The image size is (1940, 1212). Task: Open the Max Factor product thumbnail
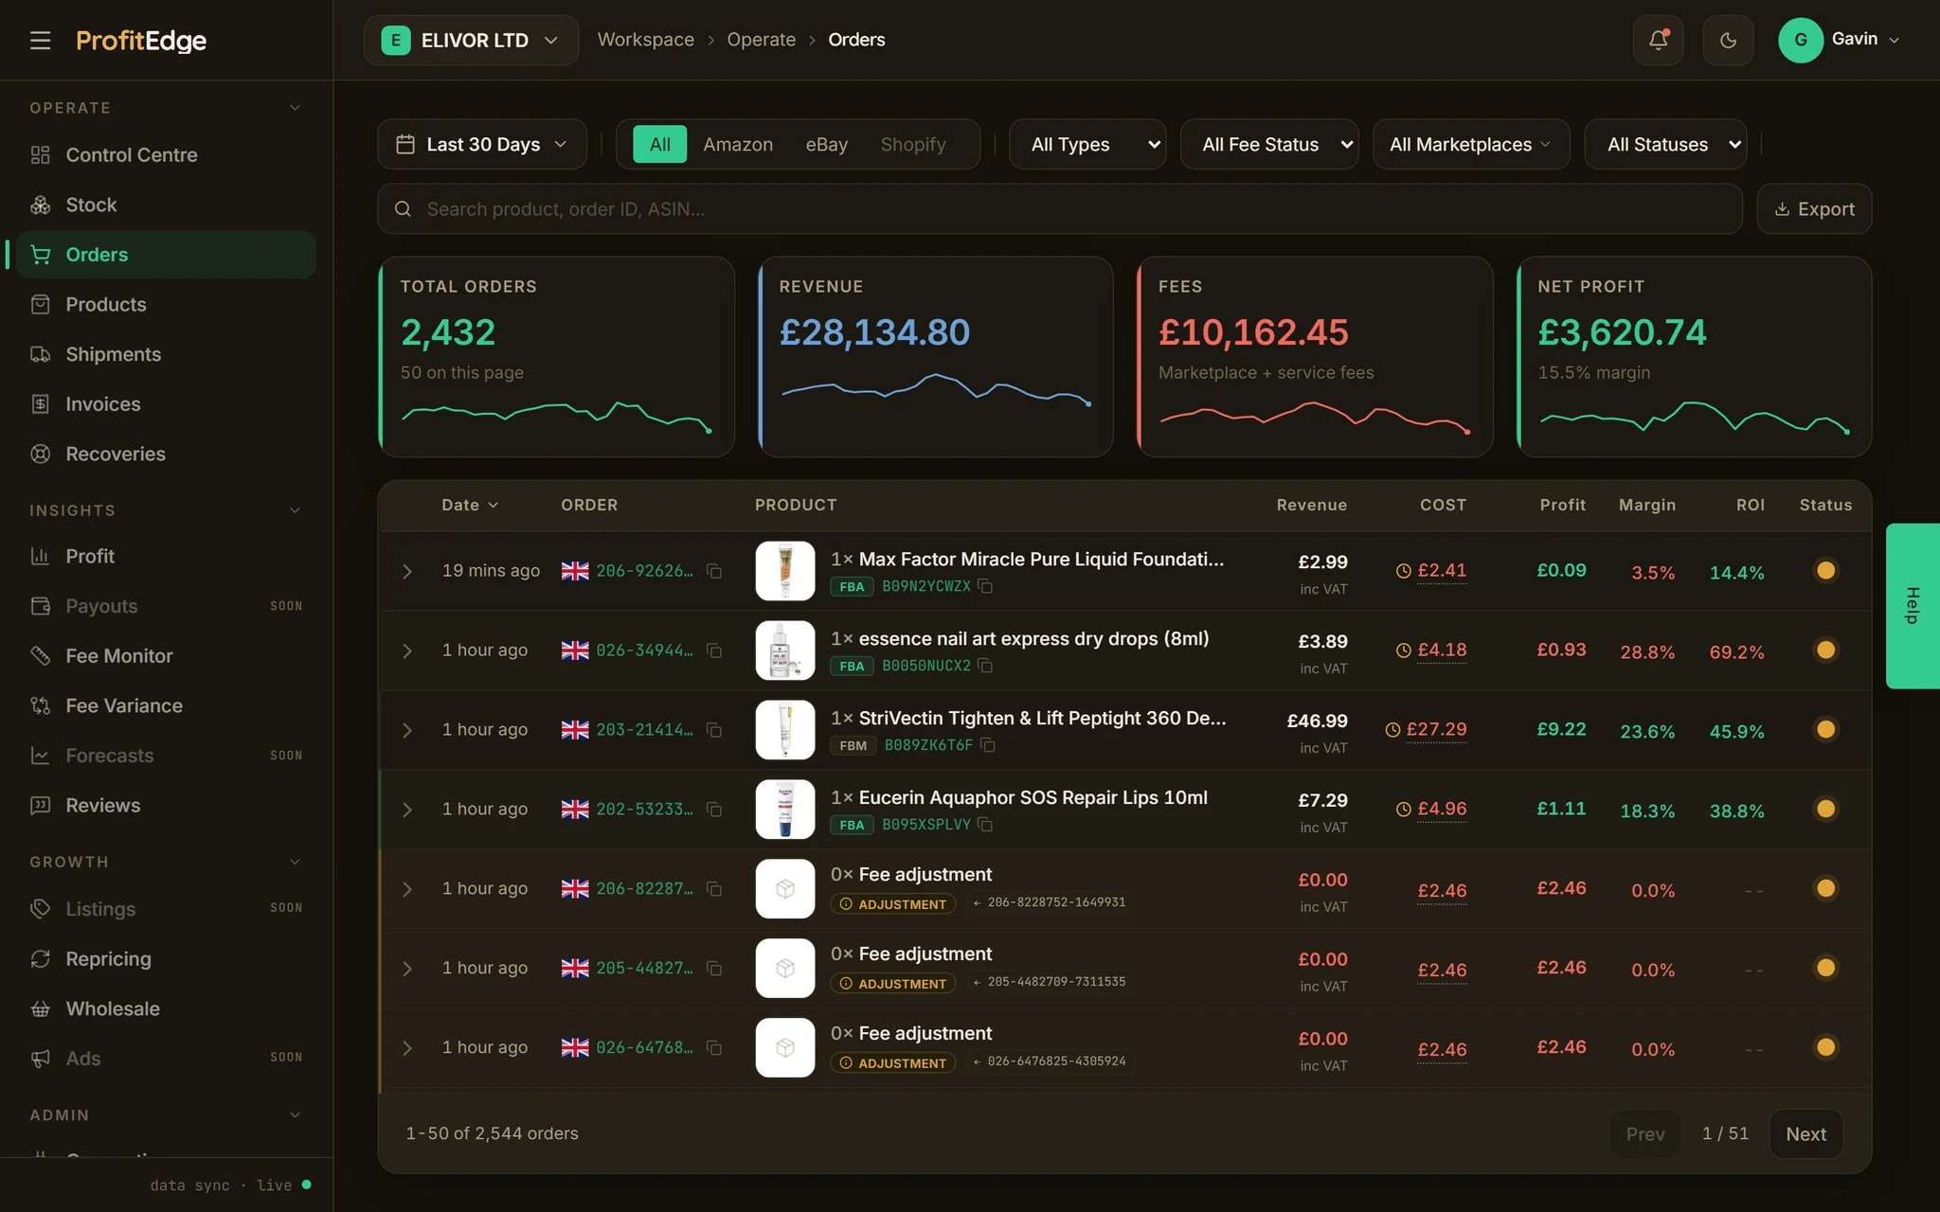[x=785, y=571]
